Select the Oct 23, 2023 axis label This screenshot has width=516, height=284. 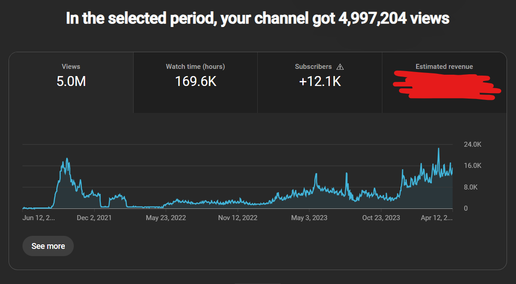tap(381, 218)
